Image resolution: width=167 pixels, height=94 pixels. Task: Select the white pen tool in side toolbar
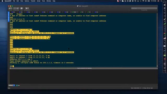(165, 19)
